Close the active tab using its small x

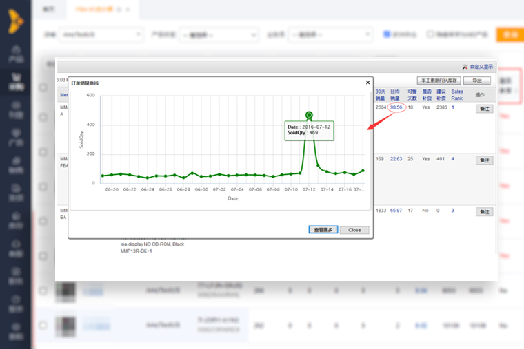coord(128,10)
